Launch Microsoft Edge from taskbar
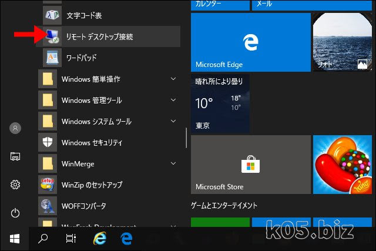The image size is (376, 251). (126, 239)
